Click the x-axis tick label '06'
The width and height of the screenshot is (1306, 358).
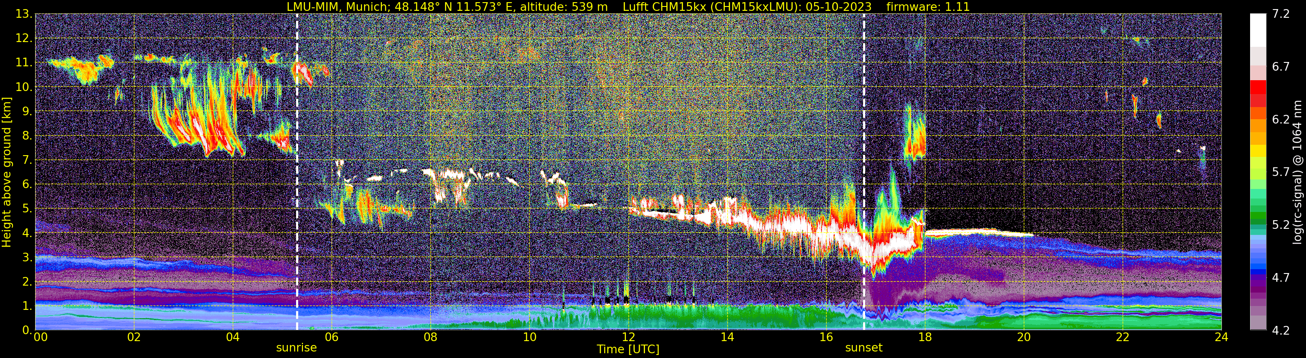(332, 337)
